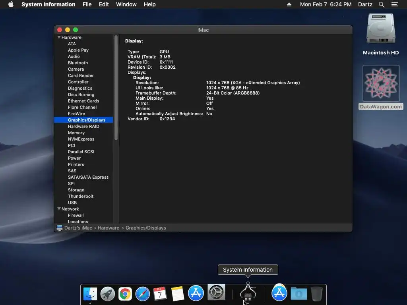407x305 pixels.
Task: Collapse the Network section triangle
Action: tap(59, 209)
